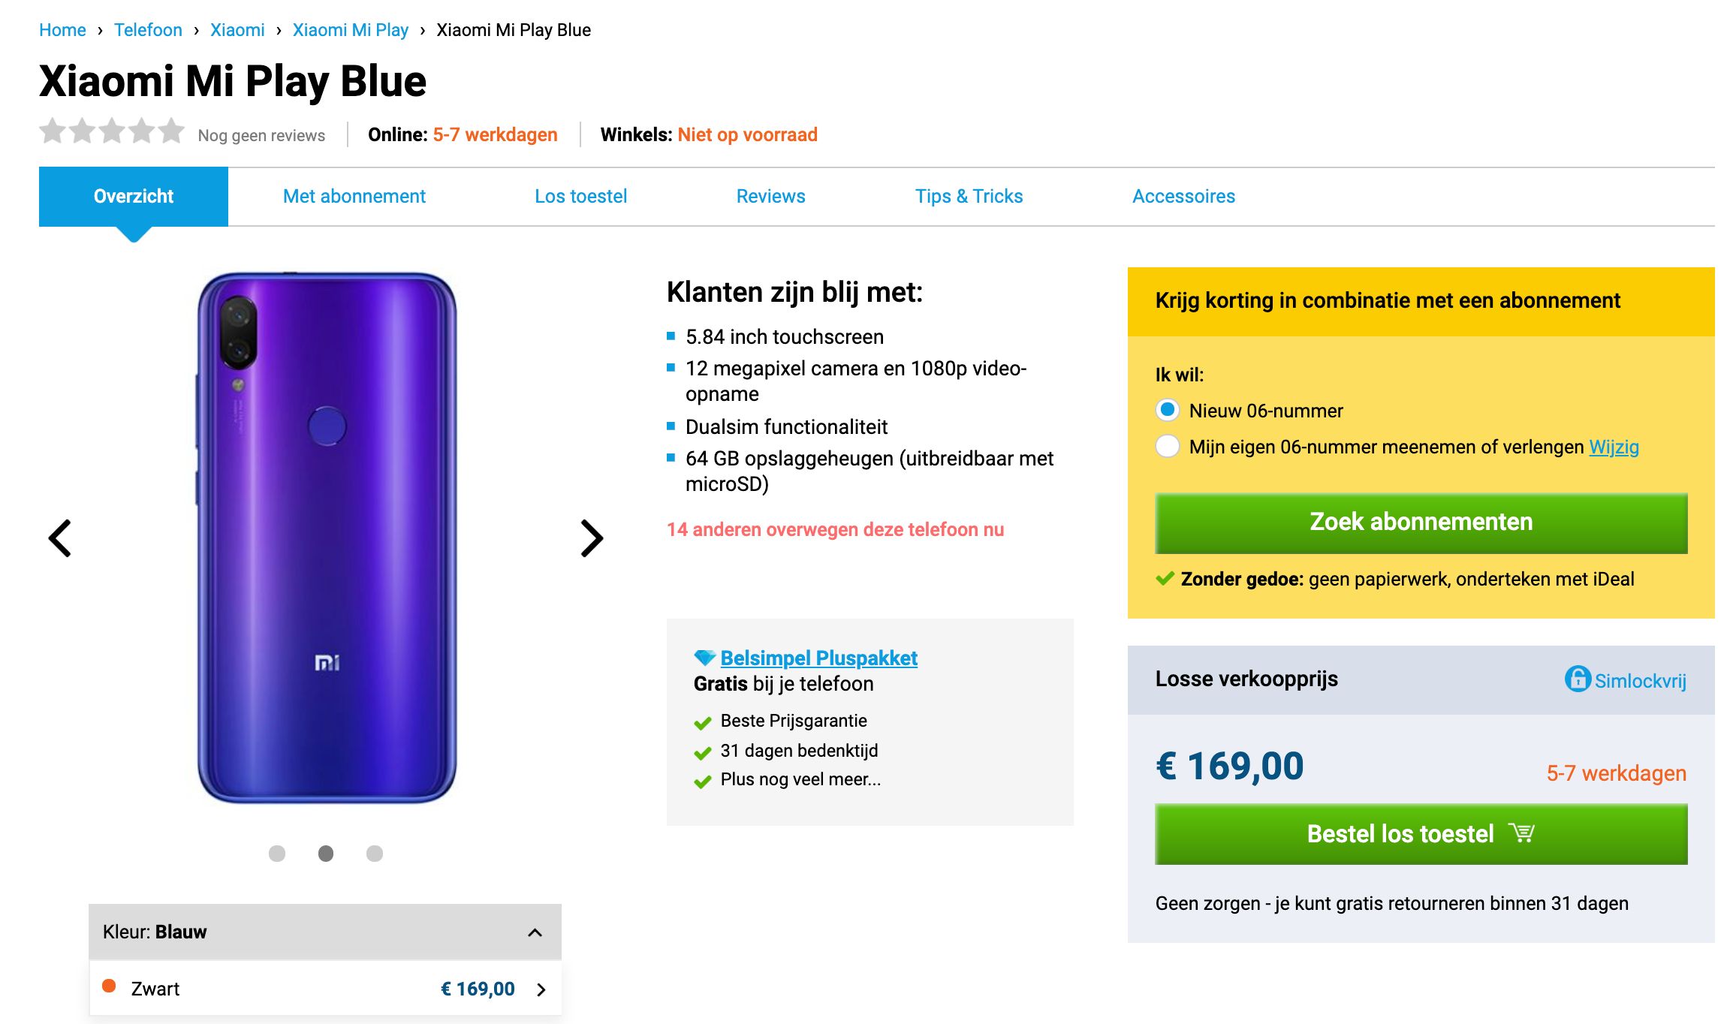Click the green checkmark next to Zonder gedoe

(x=1165, y=579)
